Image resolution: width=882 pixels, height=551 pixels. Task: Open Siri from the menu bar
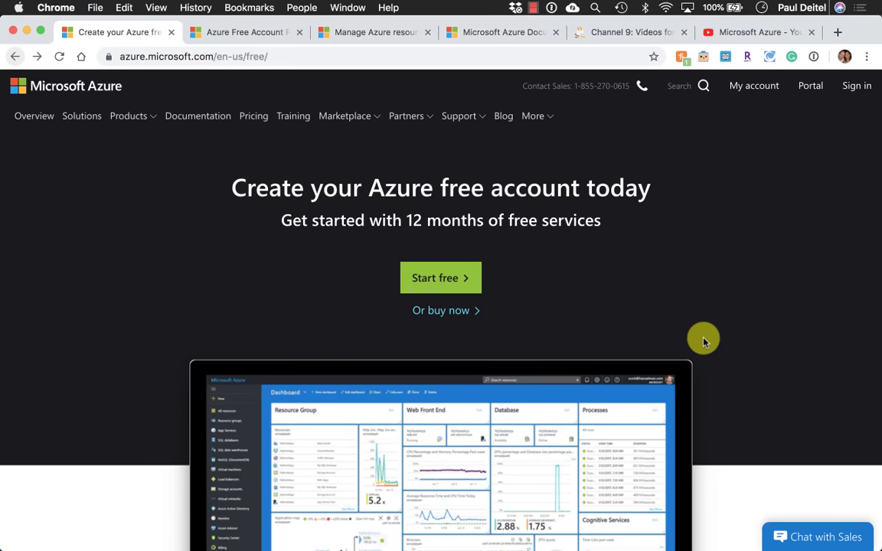tap(840, 8)
